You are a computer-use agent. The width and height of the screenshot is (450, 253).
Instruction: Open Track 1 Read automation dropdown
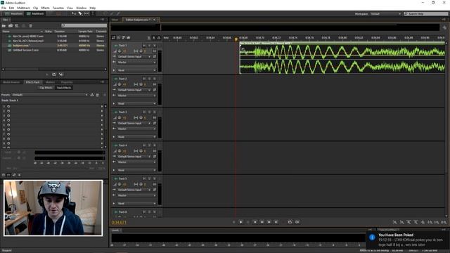coord(136,70)
